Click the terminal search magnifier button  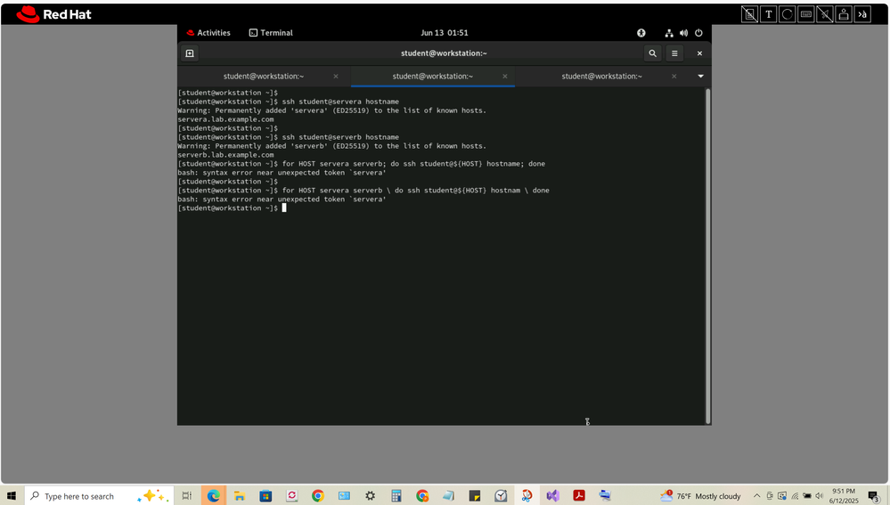[652, 53]
